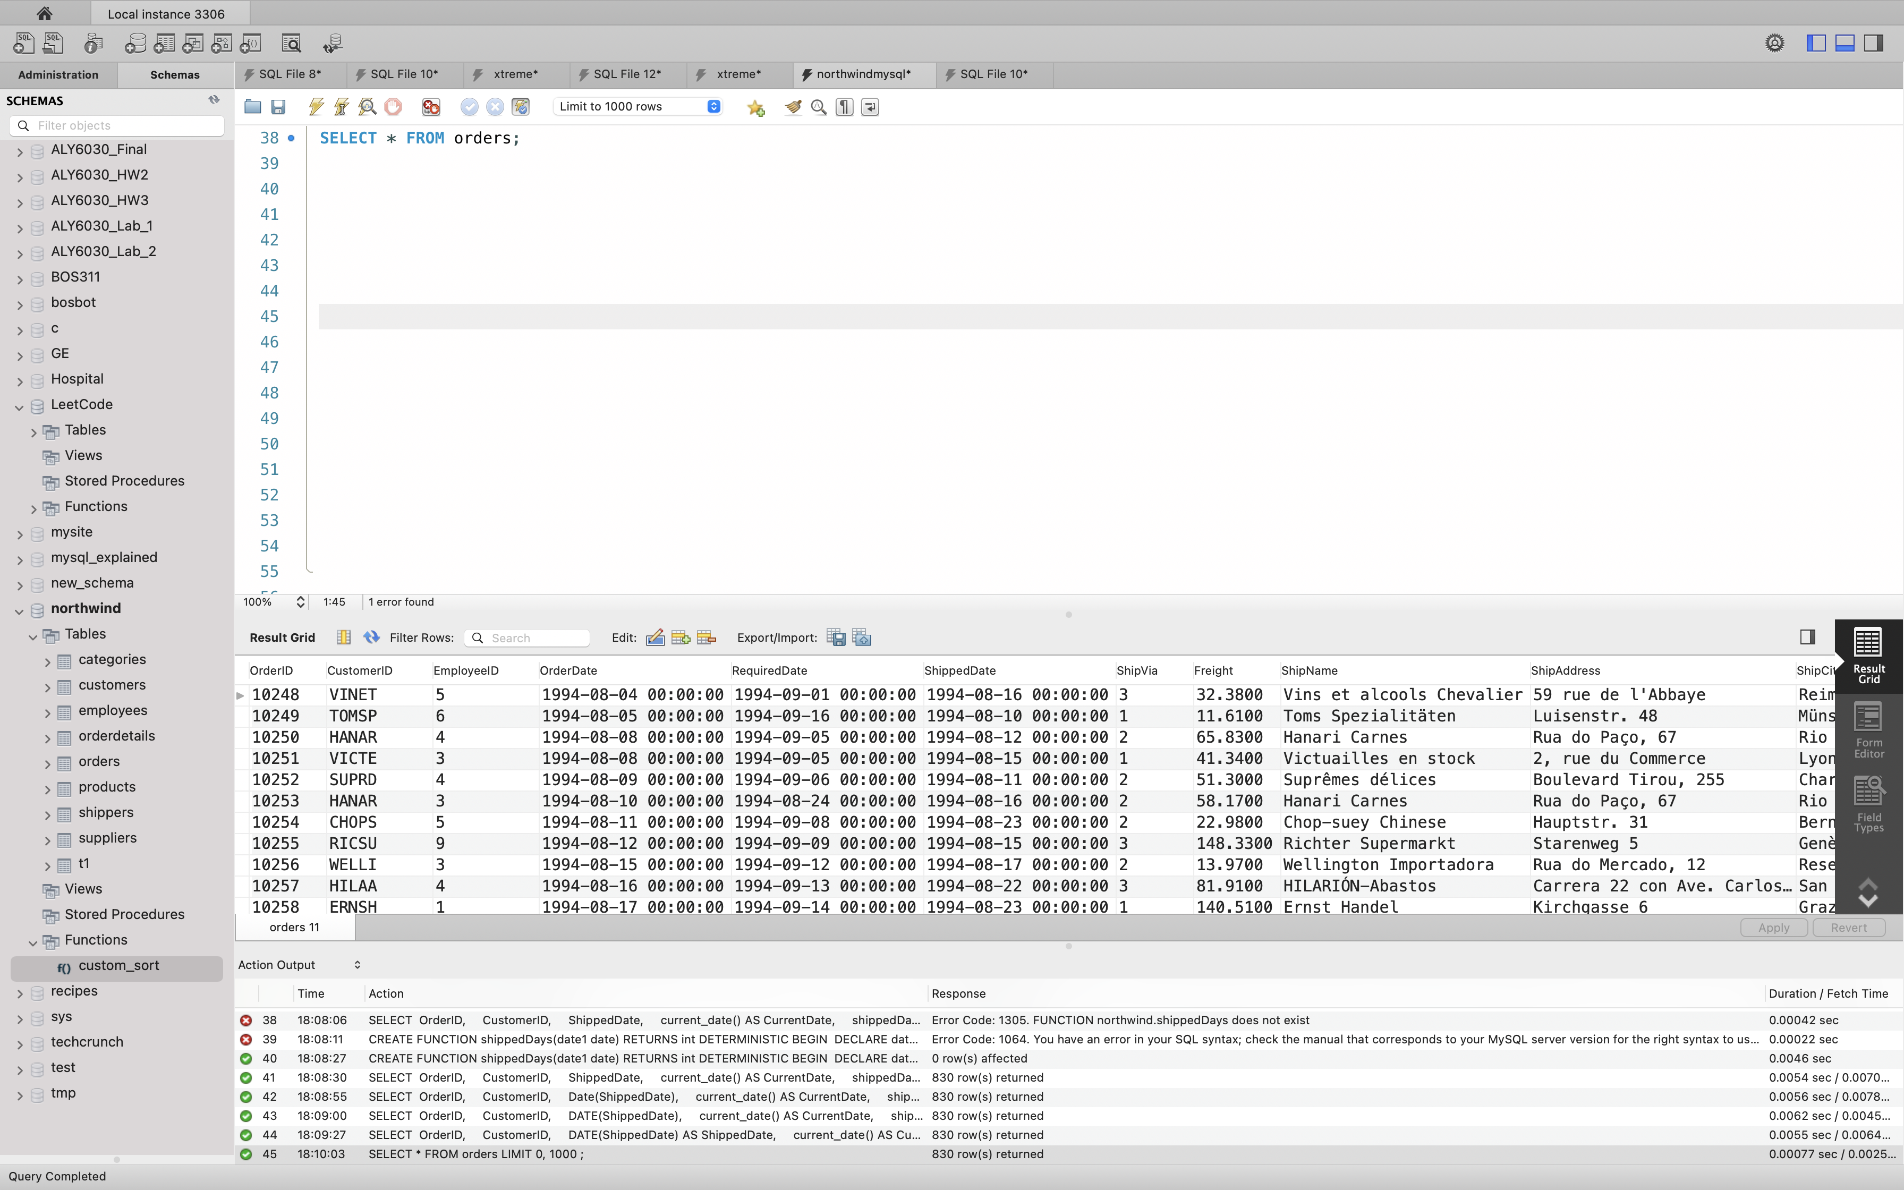Screen dimensions: 1904x1190
Task: Click the Beautify query broom icon
Action: (x=793, y=107)
